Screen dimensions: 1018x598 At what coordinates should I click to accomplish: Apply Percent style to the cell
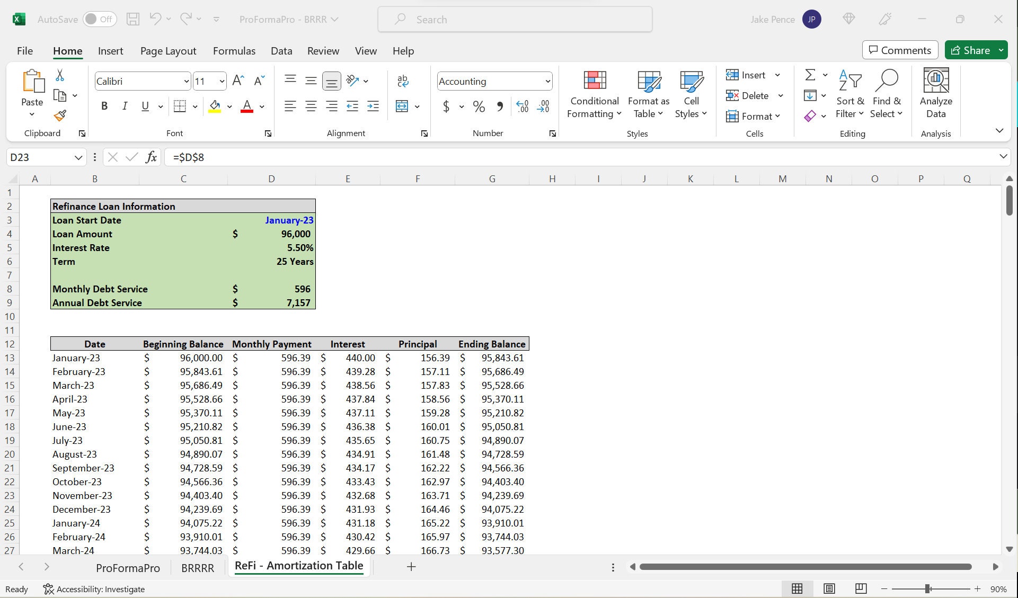[x=479, y=106]
